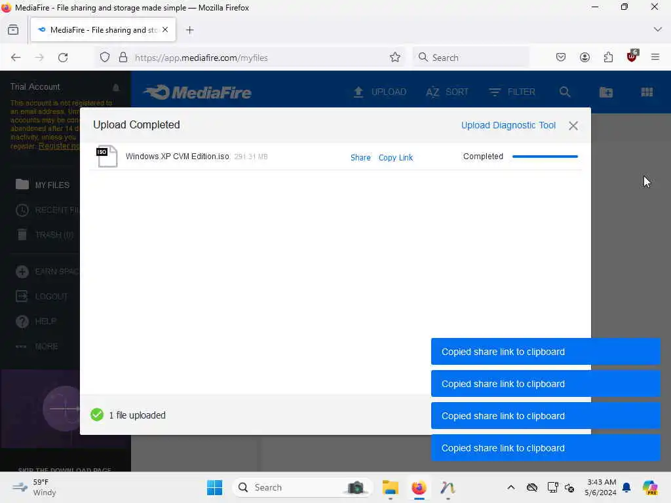Click the uBlock Origin extension icon
Image resolution: width=671 pixels, height=503 pixels.
click(x=632, y=56)
